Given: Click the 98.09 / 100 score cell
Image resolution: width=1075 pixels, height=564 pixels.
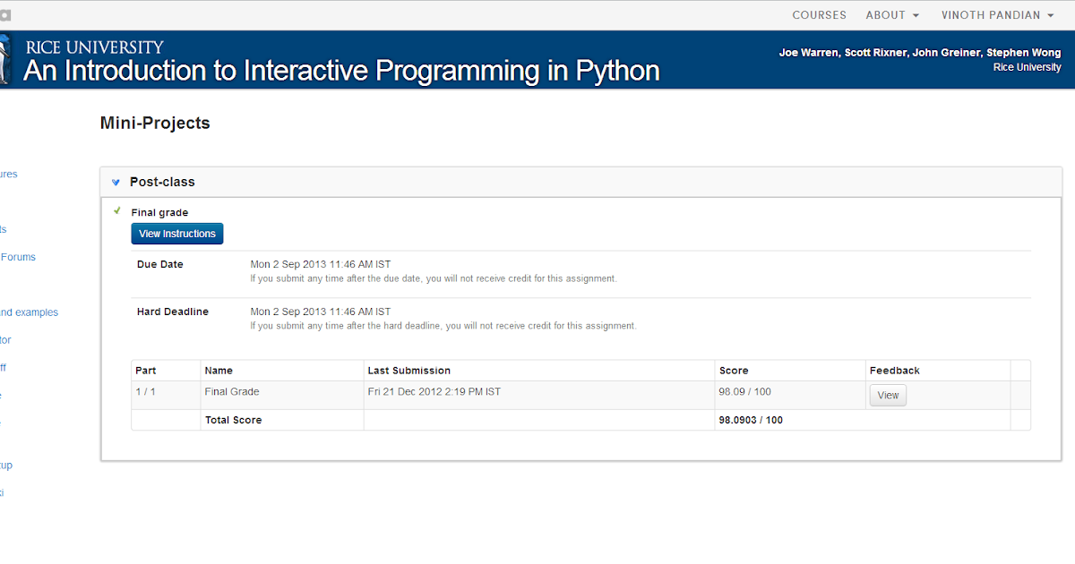Looking at the screenshot, I should 745,392.
